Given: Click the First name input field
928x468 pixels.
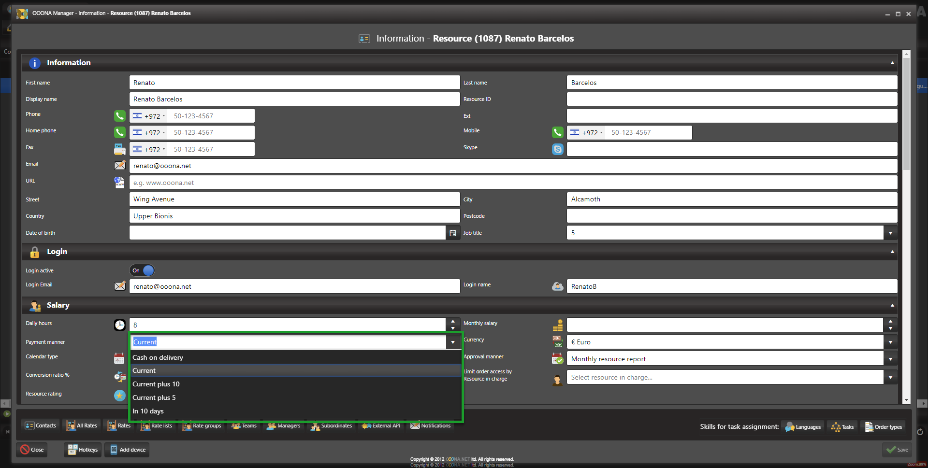Looking at the screenshot, I should [294, 83].
